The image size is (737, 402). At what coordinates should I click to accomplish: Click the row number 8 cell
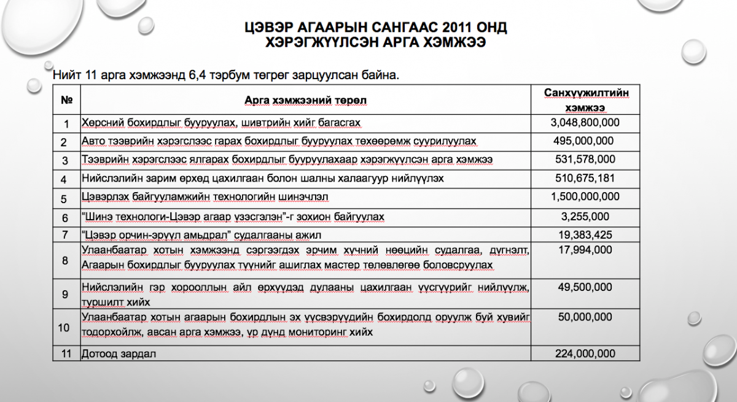67,260
